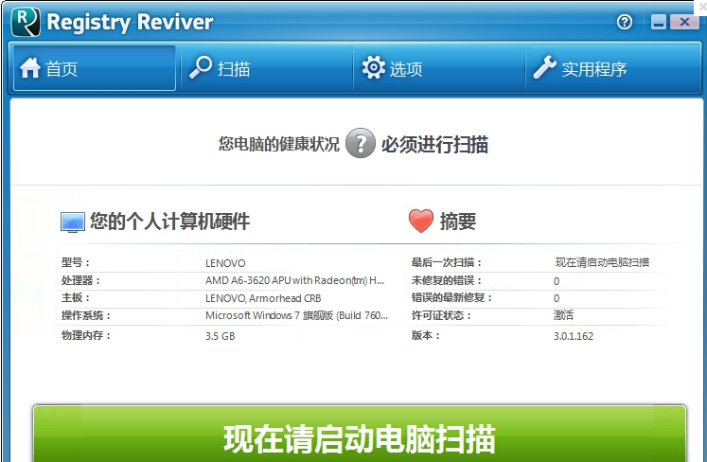
Task: Click the 操作系统 value Microsoft Windows 7
Action: click(296, 315)
